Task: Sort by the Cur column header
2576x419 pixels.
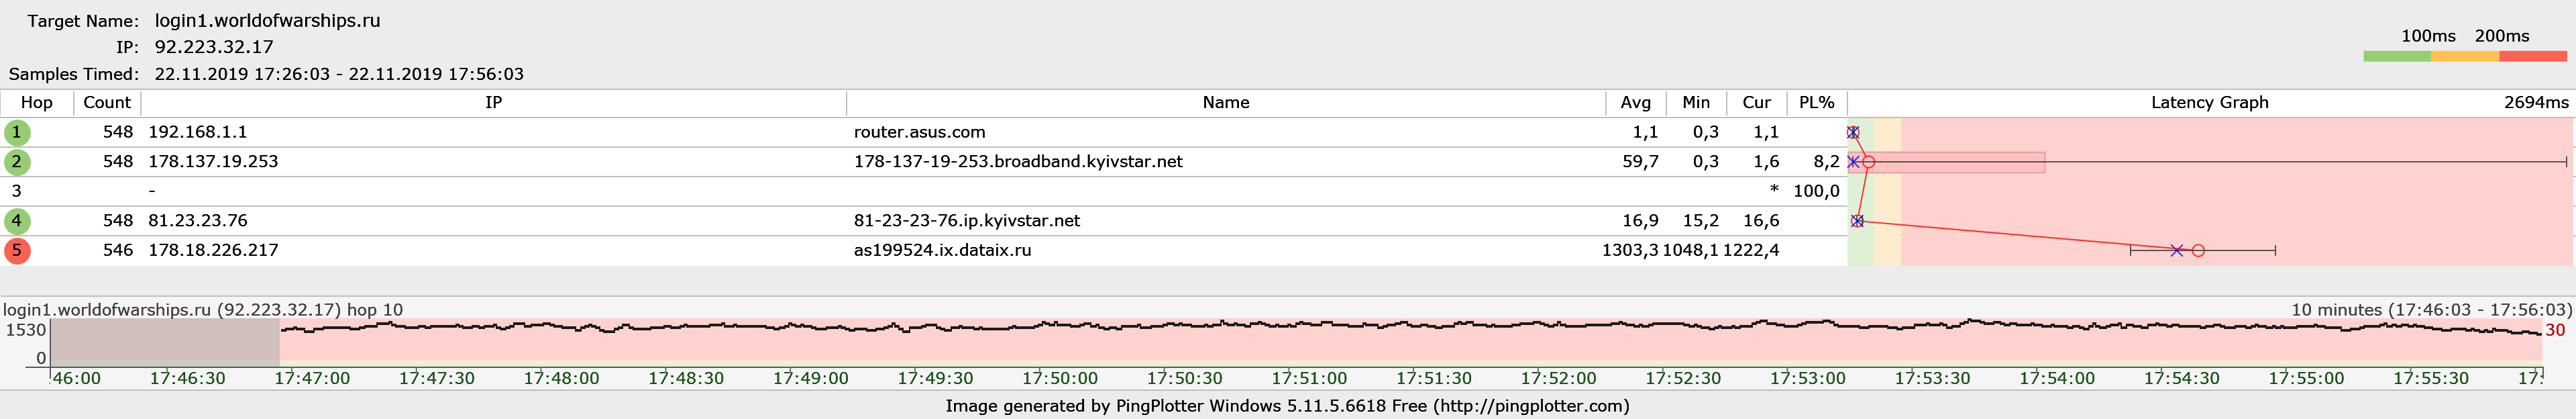Action: pos(1757,102)
